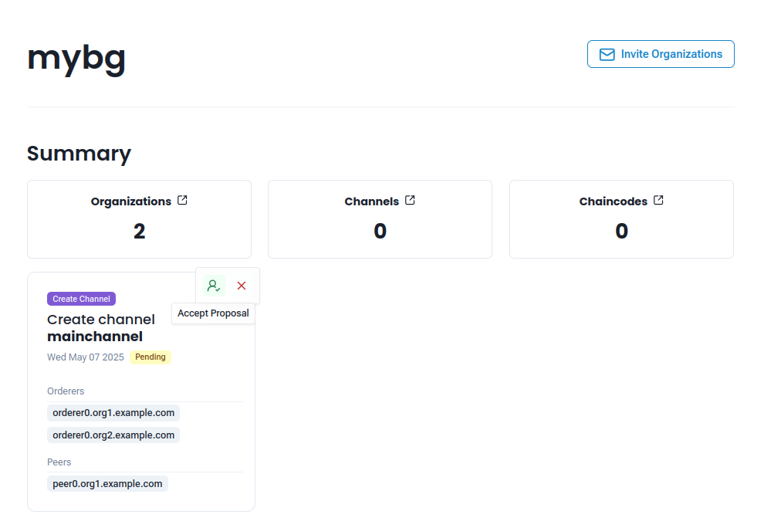This screenshot has width=764, height=528.
Task: Click the Orderers section label
Action: 66,391
